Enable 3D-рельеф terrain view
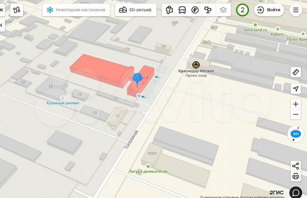 tap(136, 10)
